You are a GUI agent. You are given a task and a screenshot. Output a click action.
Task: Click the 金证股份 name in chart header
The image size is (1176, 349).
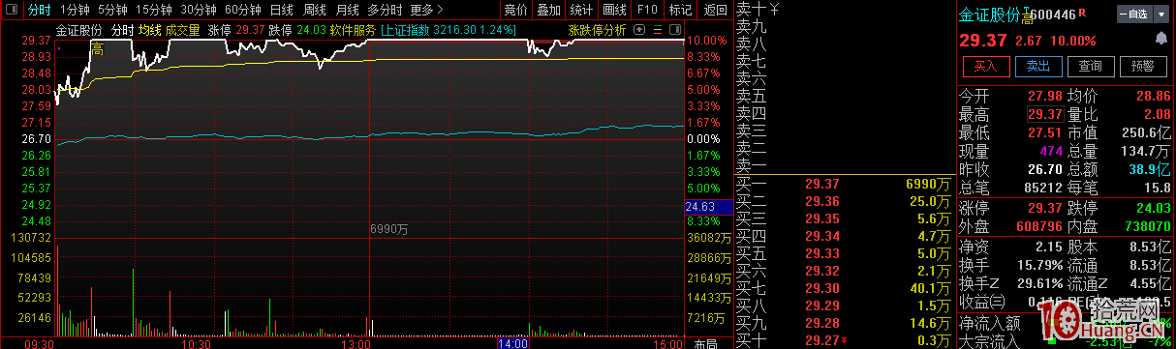78,30
